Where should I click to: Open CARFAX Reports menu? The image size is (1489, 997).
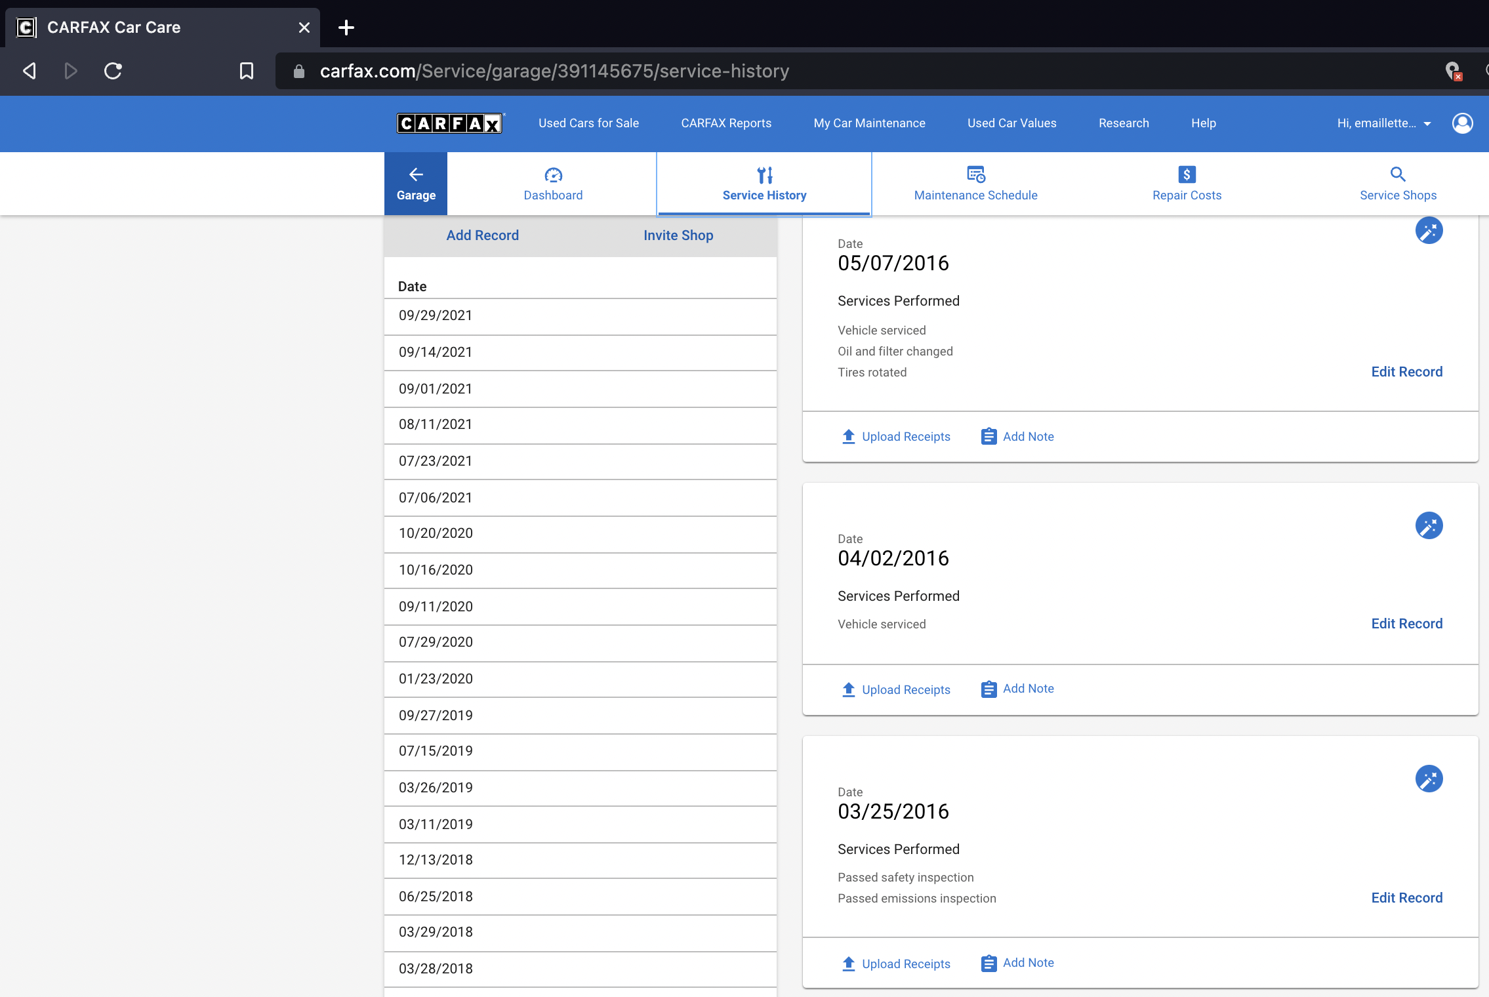[726, 123]
